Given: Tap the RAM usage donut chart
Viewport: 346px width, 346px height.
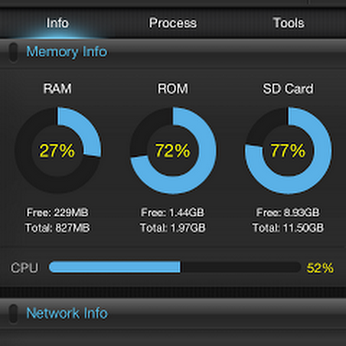Looking at the screenshot, I should 58,150.
